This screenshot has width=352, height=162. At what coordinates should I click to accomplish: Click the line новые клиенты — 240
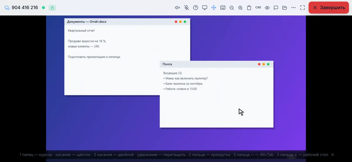coord(84,46)
